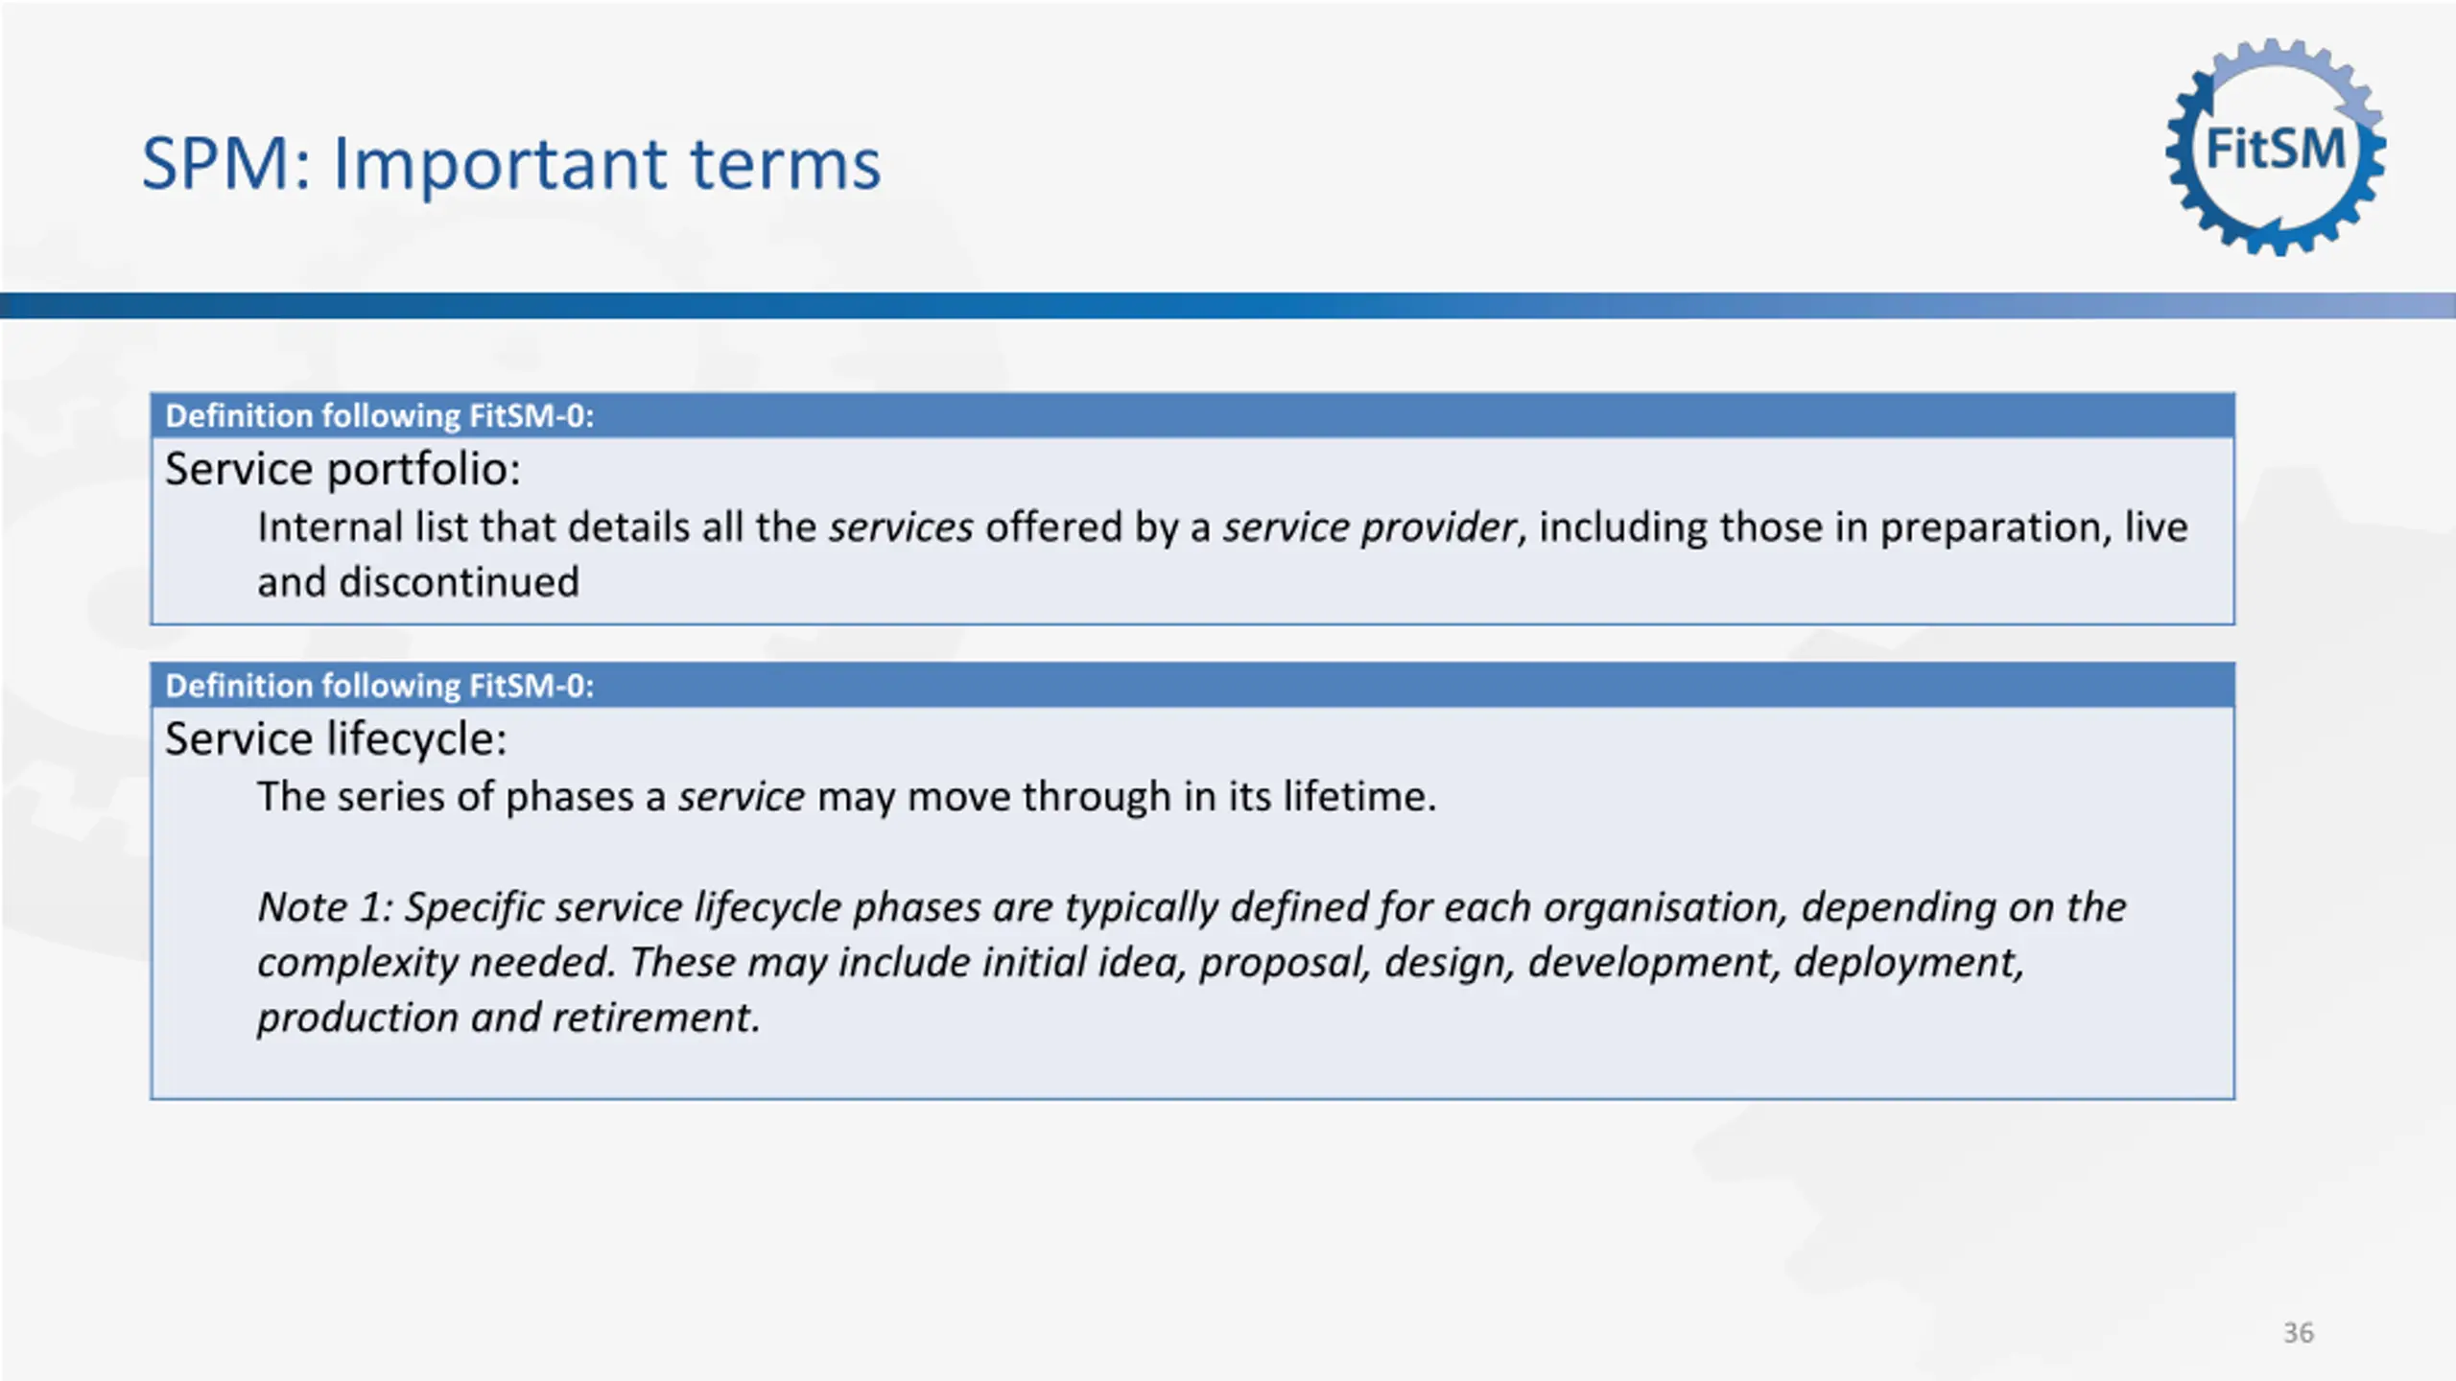The image size is (2456, 1381).
Task: Click the blue horizontal divider bar
Action: coord(1228,306)
